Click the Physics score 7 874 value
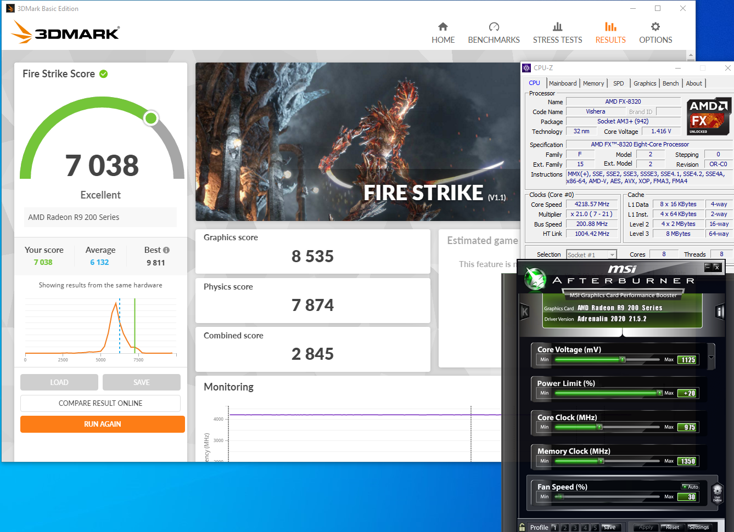This screenshot has height=532, width=734. (x=312, y=305)
